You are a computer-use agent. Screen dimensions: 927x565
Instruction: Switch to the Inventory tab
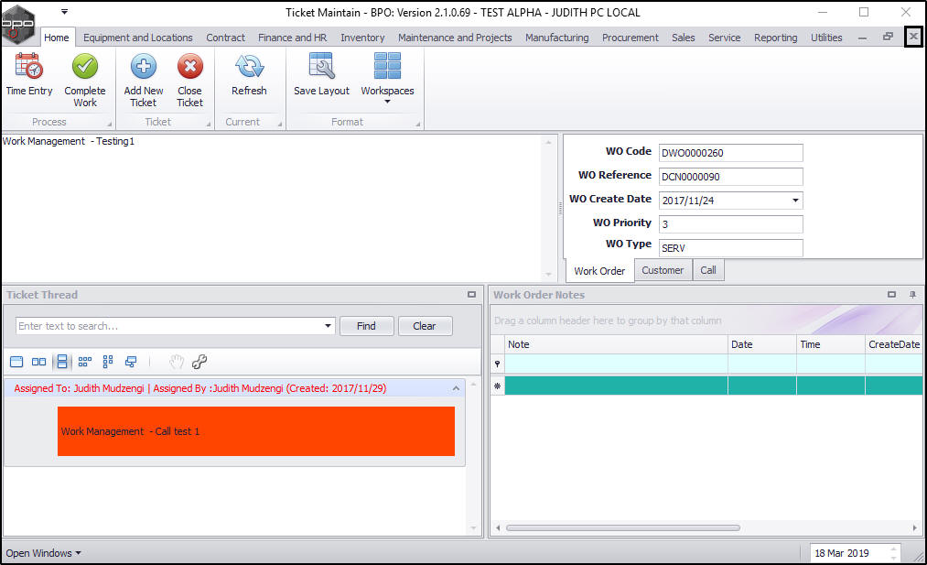pyautogui.click(x=362, y=38)
